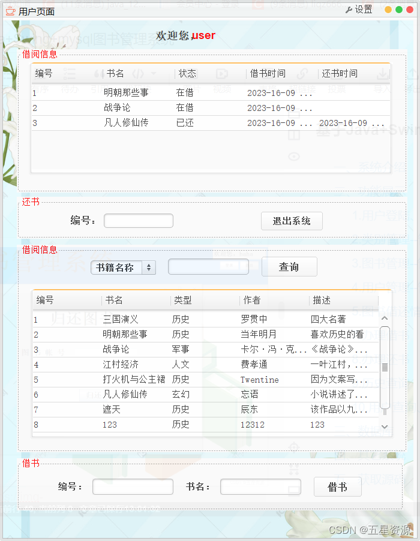This screenshot has width=420, height=541.
Task: Close the window with red circle
Action: point(410,10)
